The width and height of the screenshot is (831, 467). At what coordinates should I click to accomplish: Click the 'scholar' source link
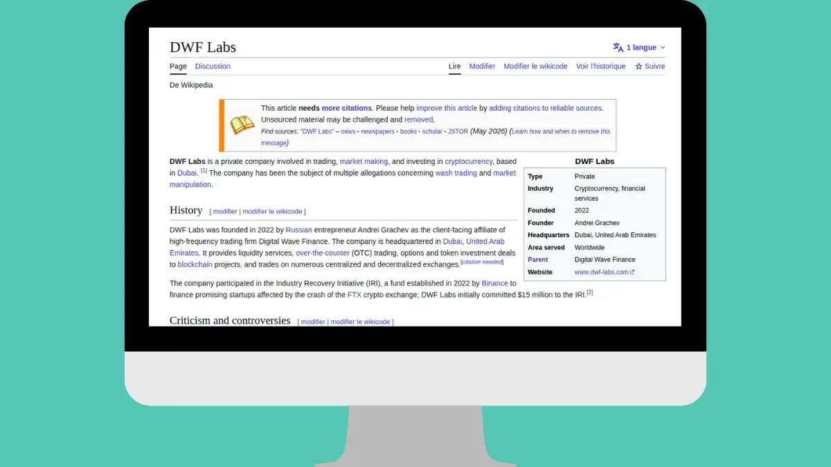point(432,131)
